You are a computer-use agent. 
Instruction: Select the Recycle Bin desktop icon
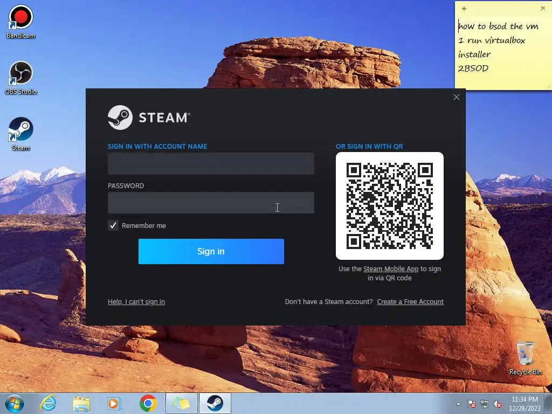(525, 358)
